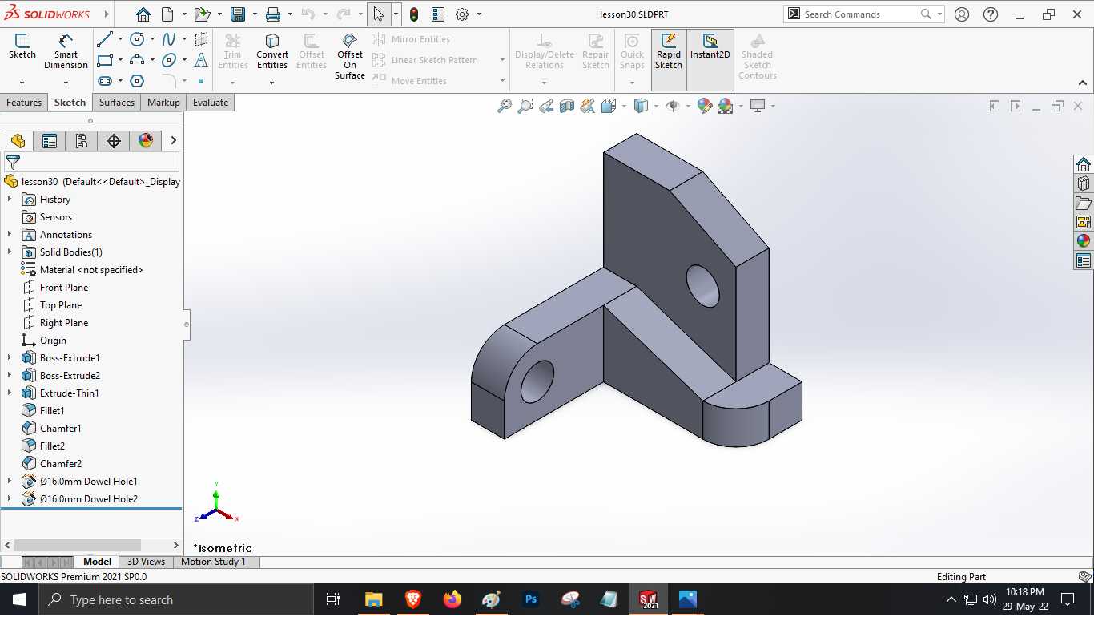This screenshot has width=1094, height=625.
Task: Click the Smart Dimension tool
Action: 66,51
